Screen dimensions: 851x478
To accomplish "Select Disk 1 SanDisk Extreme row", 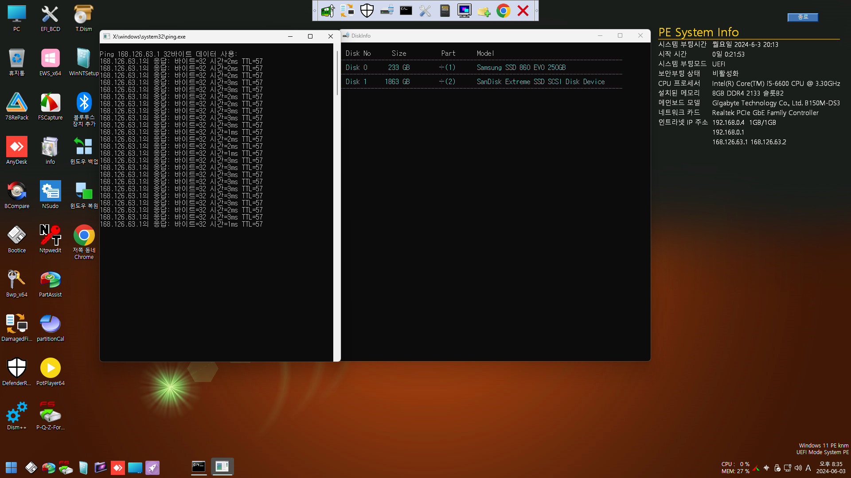I will point(484,81).
